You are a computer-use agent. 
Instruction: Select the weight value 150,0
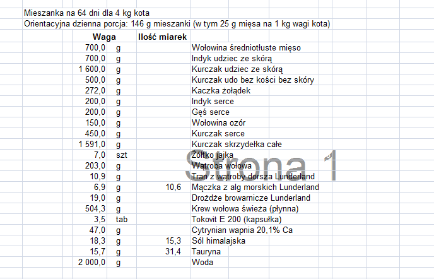[x=95, y=122]
